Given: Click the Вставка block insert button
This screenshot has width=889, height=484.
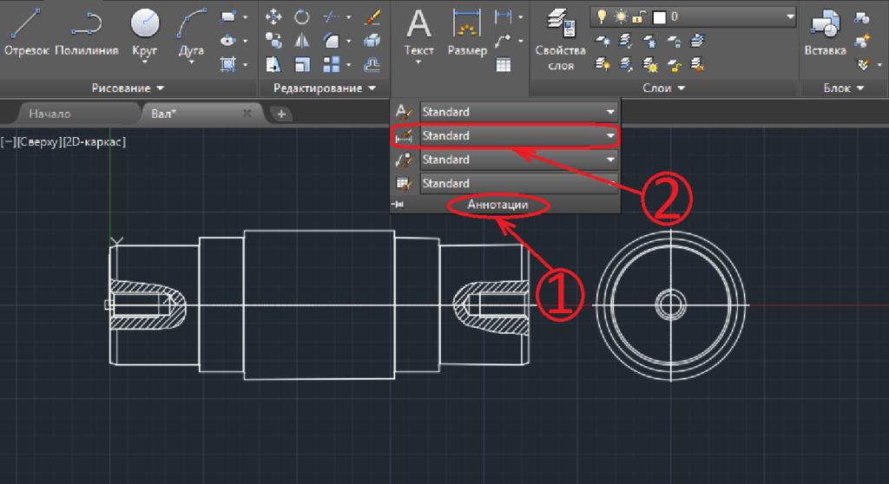Looking at the screenshot, I should coord(825,35).
